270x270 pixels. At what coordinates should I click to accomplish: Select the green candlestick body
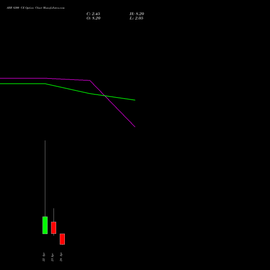tap(45, 225)
